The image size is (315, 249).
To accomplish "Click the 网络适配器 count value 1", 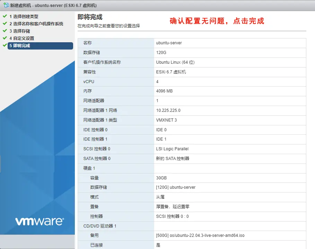I will (157, 100).
